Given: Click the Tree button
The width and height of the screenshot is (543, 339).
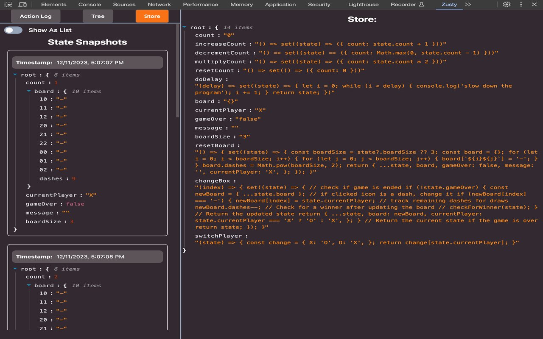Looking at the screenshot, I should [98, 16].
